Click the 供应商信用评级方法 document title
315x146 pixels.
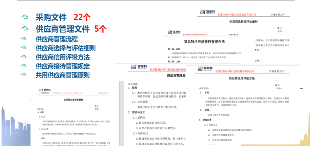tap(242, 79)
